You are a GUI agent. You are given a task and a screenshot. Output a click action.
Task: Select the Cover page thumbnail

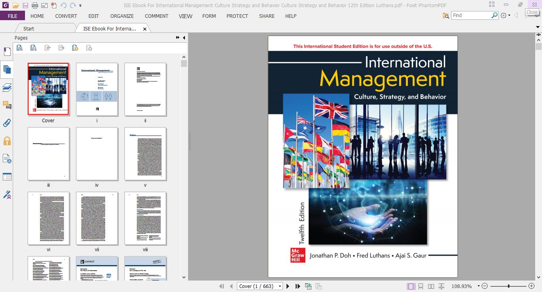point(48,89)
